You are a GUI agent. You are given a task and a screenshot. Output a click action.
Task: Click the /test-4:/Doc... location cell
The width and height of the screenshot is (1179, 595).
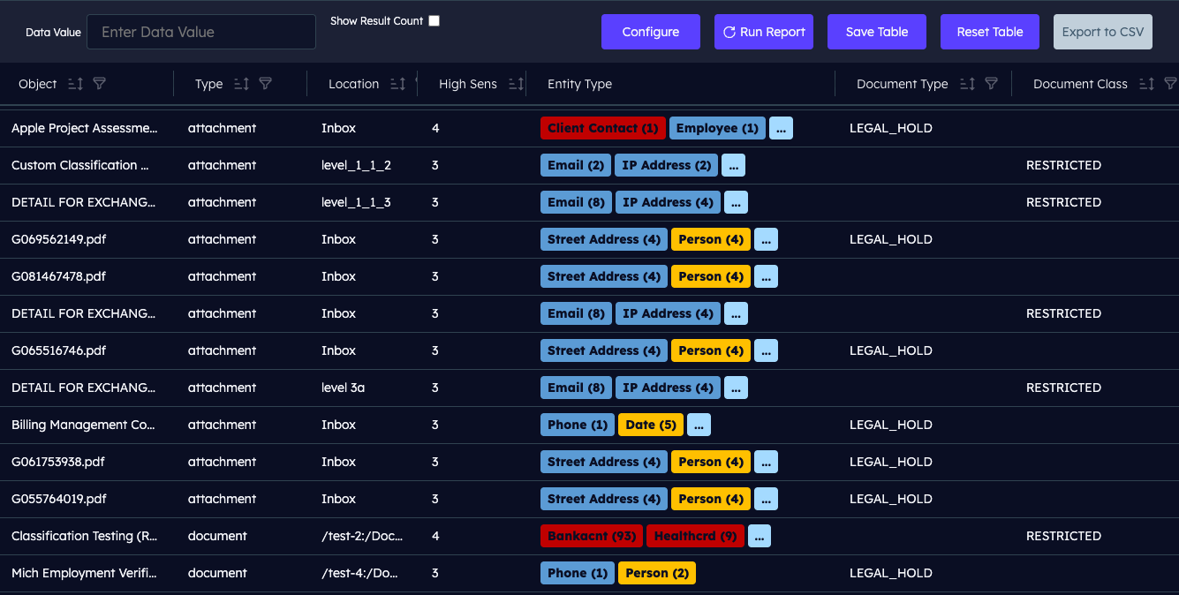coord(359,573)
